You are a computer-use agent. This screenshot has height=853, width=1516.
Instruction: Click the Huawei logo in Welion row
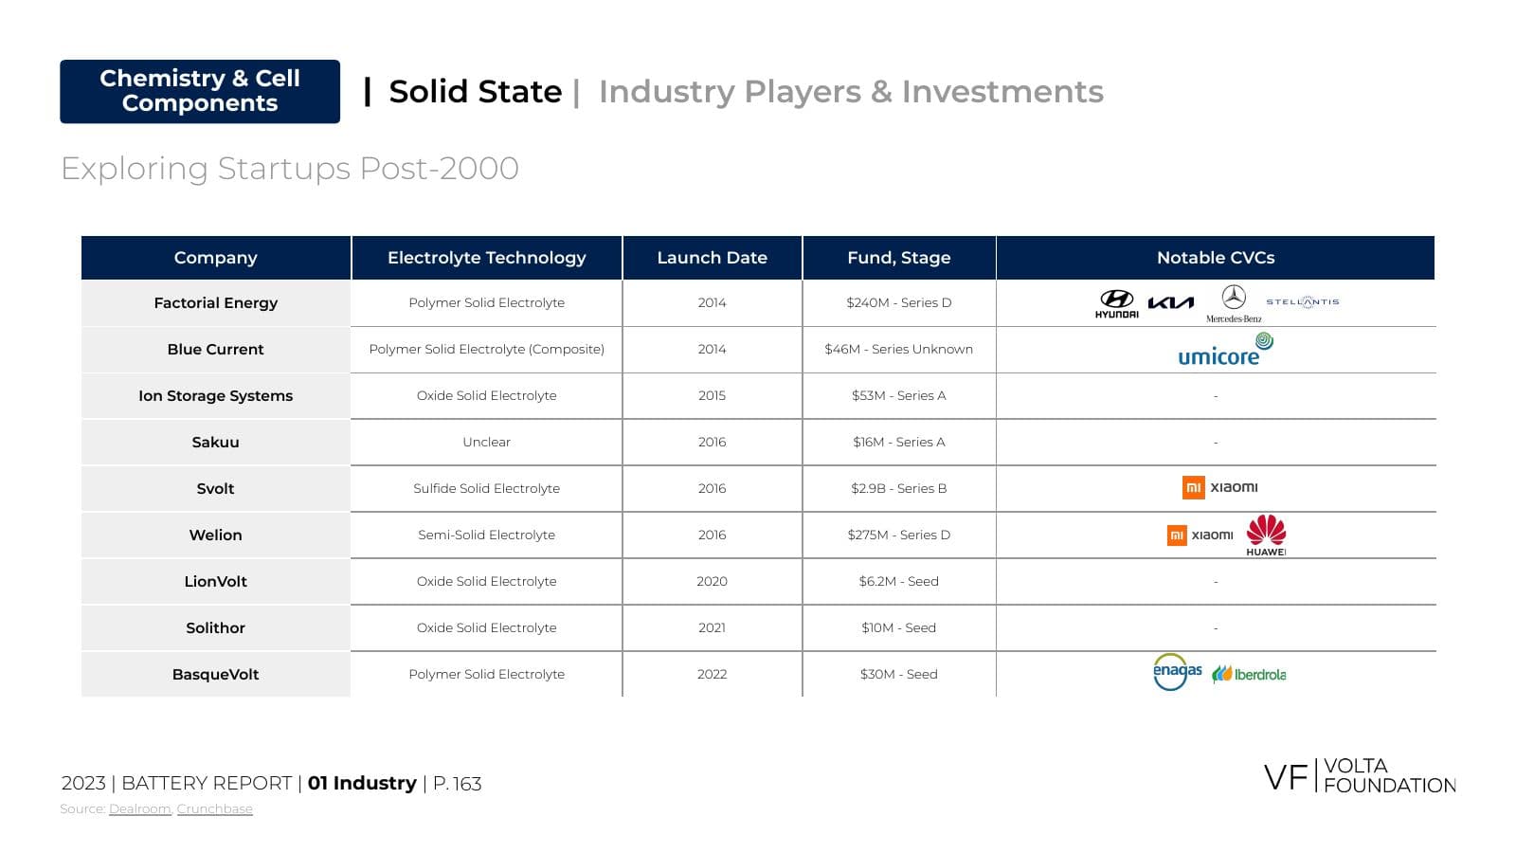[1266, 535]
